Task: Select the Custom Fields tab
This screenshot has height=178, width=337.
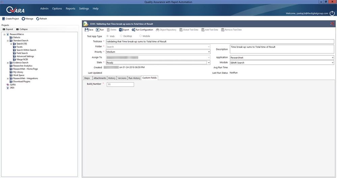Action: [149, 78]
